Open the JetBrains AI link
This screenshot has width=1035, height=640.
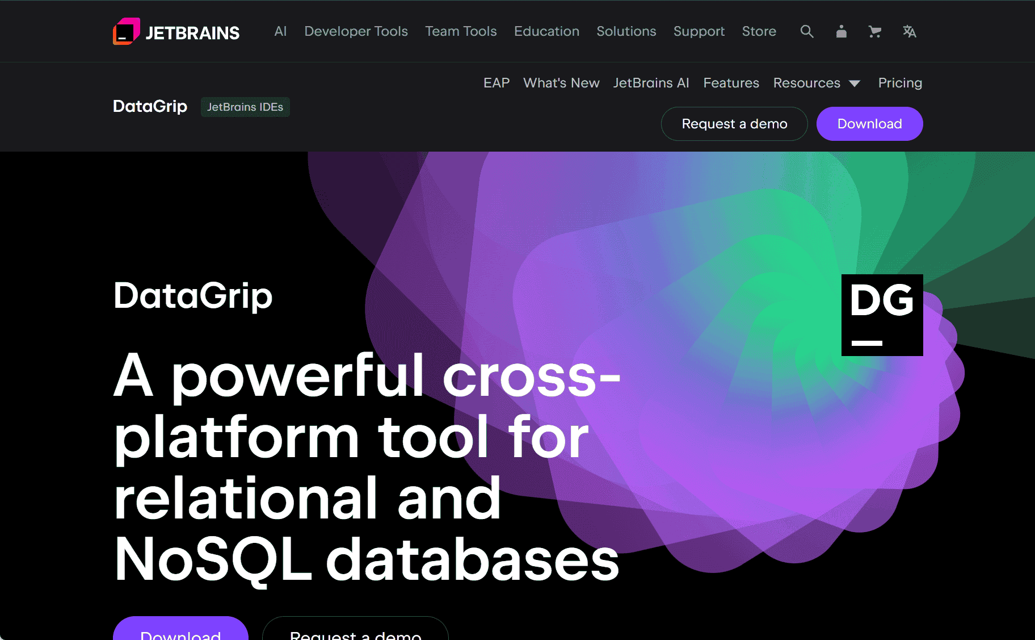(x=651, y=83)
